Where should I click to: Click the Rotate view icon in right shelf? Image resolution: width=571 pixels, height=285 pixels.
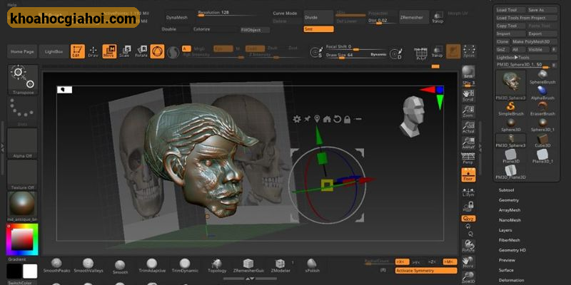pyautogui.click(x=468, y=246)
